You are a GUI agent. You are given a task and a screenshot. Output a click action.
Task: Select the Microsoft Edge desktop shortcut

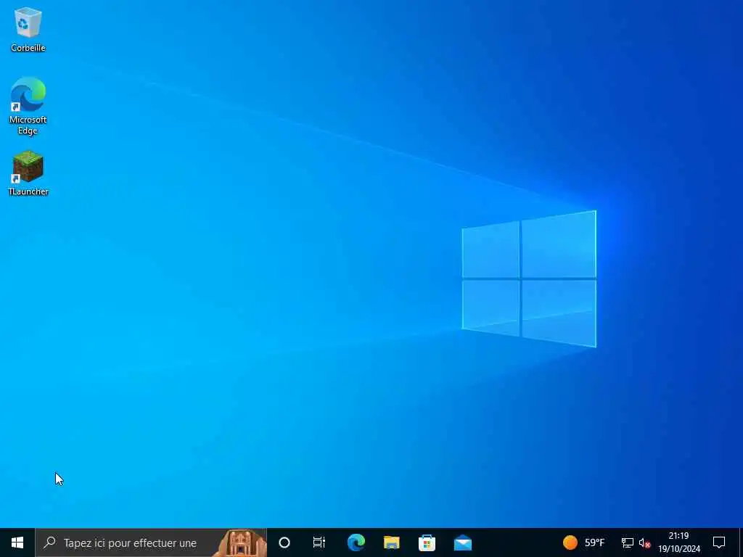pos(28,106)
